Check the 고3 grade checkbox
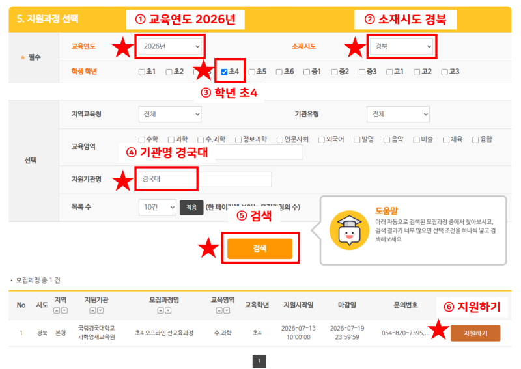Screen dimensions: 521x369 click(x=445, y=72)
